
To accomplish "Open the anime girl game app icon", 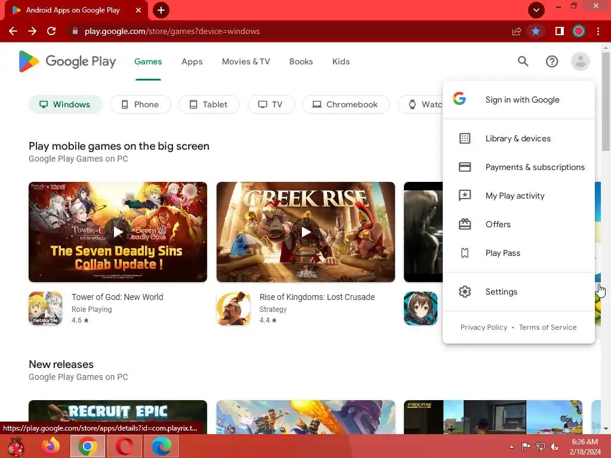I will [421, 308].
